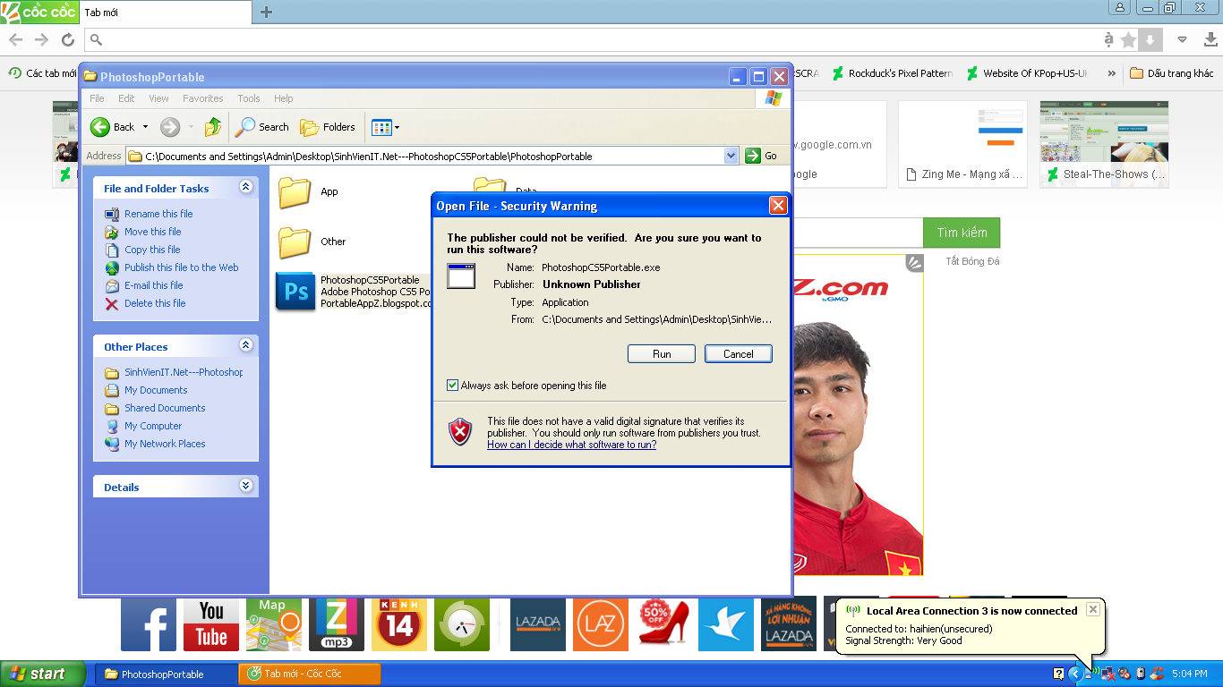Open Shared Documents in Other Places
Screen dimensions: 1223x687
click(165, 408)
